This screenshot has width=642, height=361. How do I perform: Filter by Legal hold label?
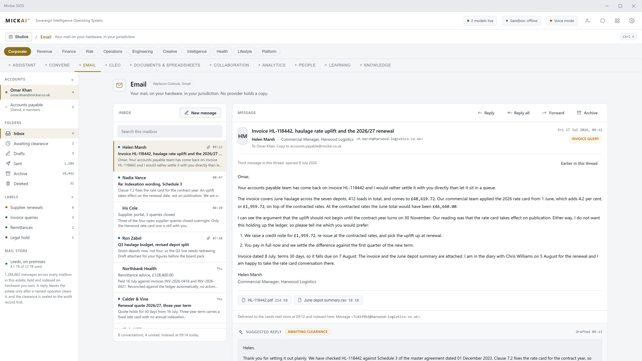39,237
